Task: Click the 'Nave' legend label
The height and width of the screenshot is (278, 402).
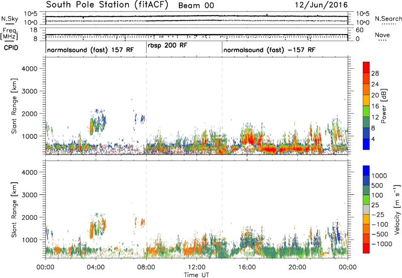Action: point(382,35)
